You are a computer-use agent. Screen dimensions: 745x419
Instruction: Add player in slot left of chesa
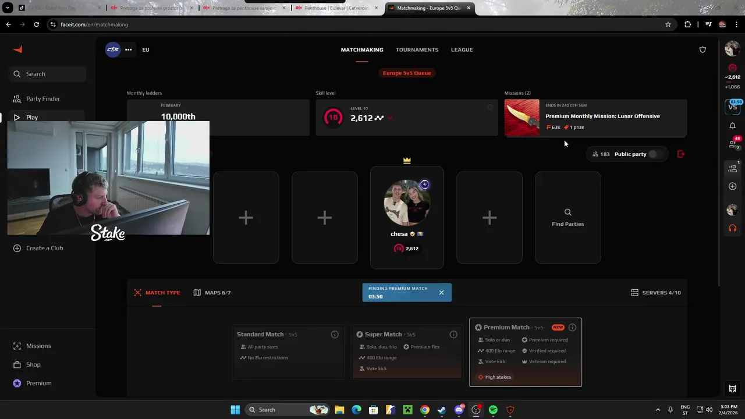click(325, 218)
